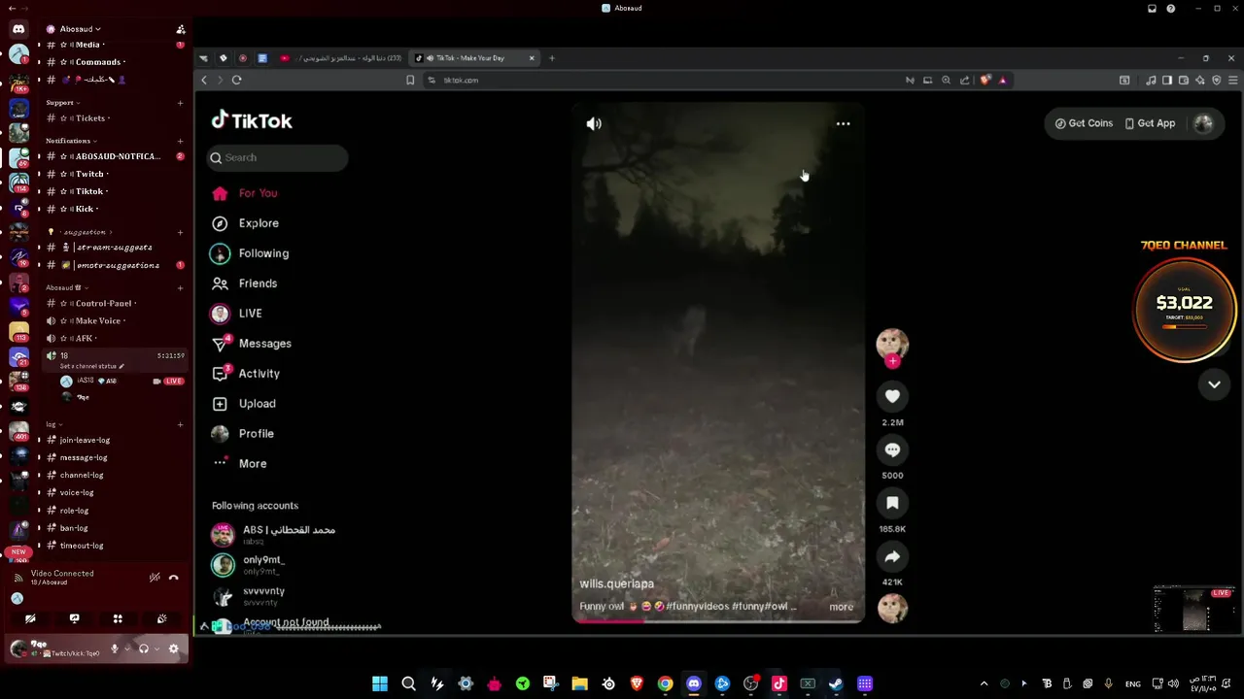Open Discord direct messages home icon
Viewport: 1244px width, 699px height.
18,29
